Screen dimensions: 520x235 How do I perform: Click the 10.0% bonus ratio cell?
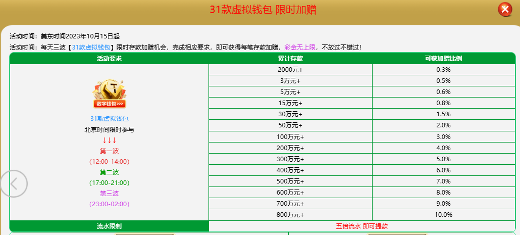pos(443,215)
